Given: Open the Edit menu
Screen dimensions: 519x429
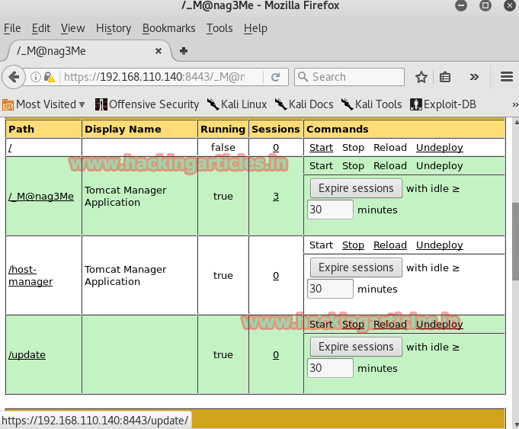Looking at the screenshot, I should [41, 28].
